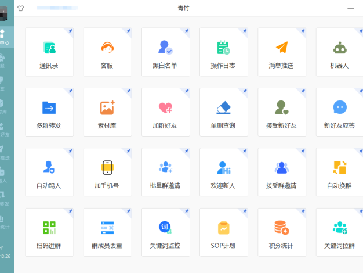Open the 黑白名单 tile
363x273 pixels.
pos(165,52)
